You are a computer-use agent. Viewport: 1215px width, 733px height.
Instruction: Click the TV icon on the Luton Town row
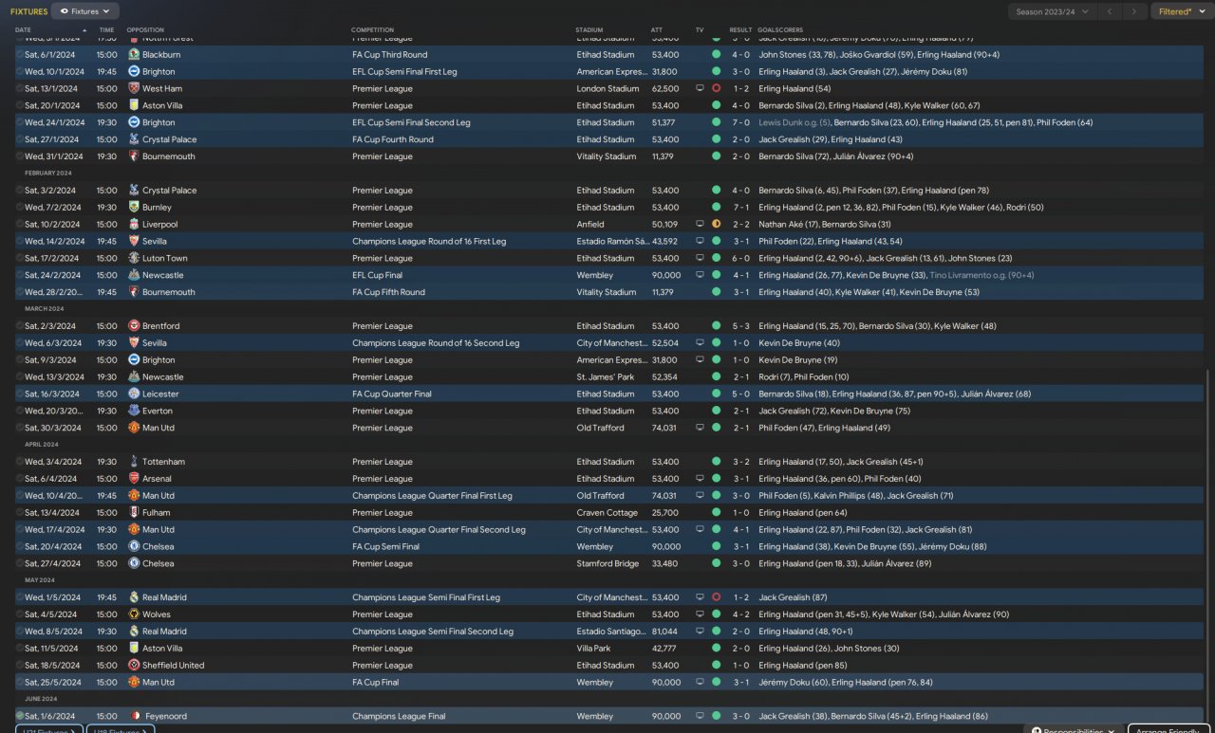pyautogui.click(x=700, y=258)
